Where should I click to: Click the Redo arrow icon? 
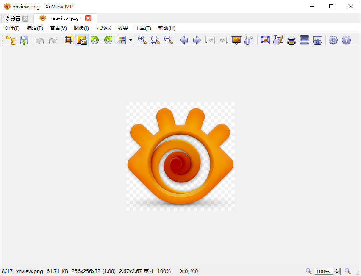click(x=53, y=41)
